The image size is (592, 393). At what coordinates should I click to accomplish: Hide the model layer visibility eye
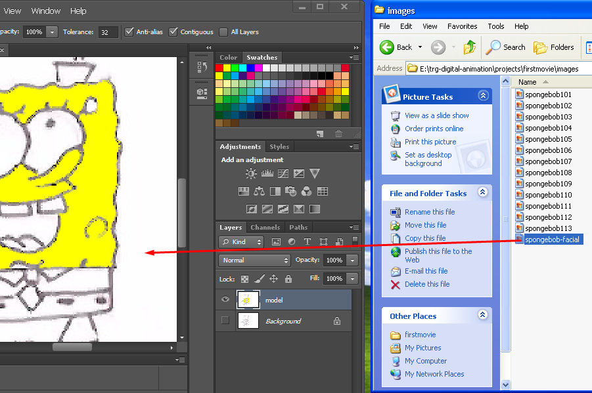pyautogui.click(x=225, y=299)
